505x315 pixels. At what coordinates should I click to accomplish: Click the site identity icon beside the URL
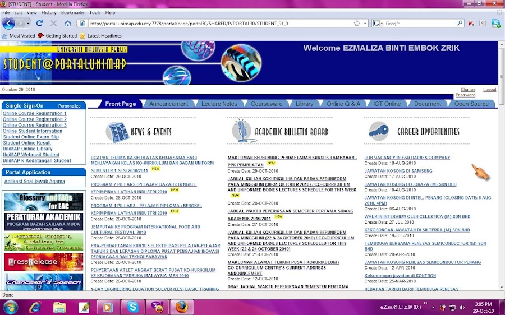pos(83,24)
